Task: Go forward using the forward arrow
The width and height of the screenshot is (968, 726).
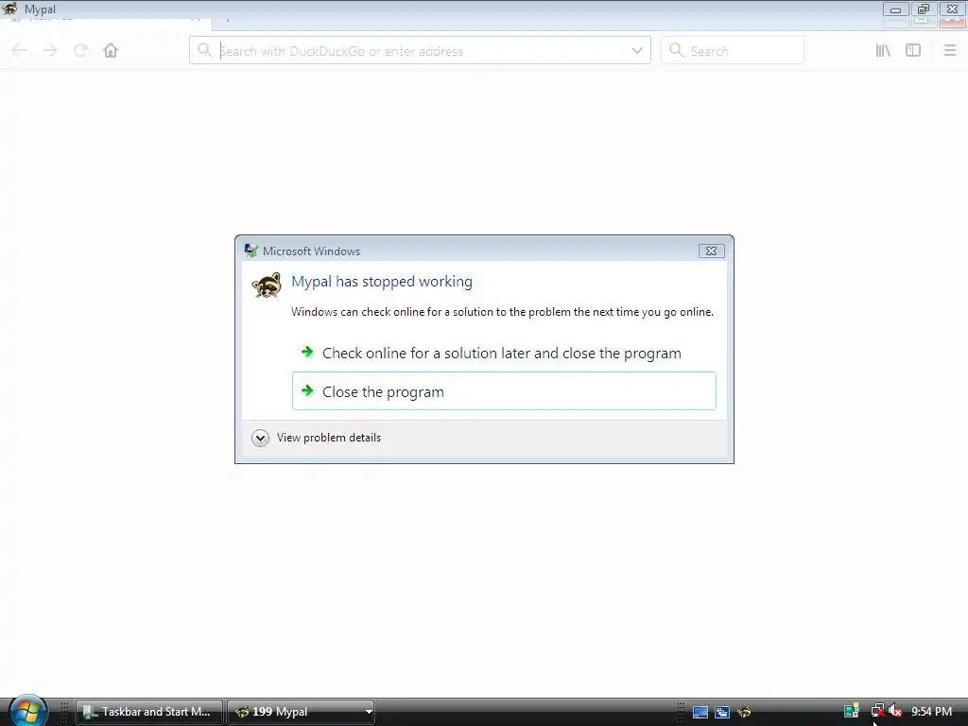Action: pos(51,51)
